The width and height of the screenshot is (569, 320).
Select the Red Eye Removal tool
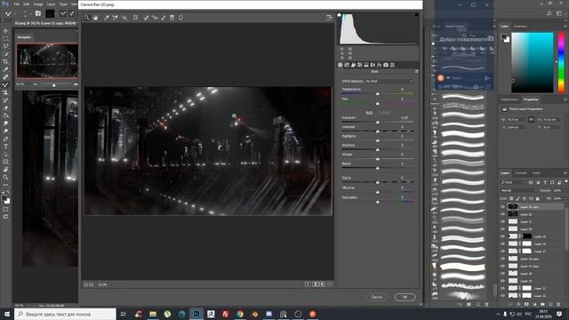[155, 18]
